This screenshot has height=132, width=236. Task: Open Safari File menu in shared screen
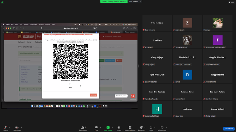click(12, 25)
